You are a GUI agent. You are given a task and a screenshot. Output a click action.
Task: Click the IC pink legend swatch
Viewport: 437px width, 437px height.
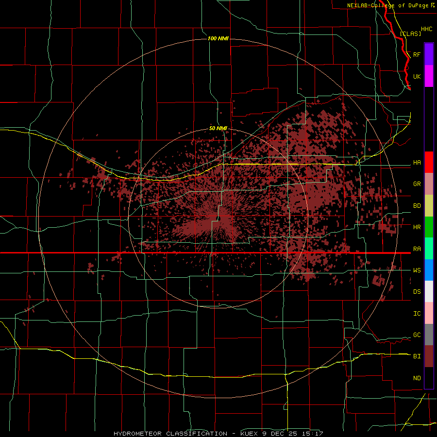tap(429, 313)
